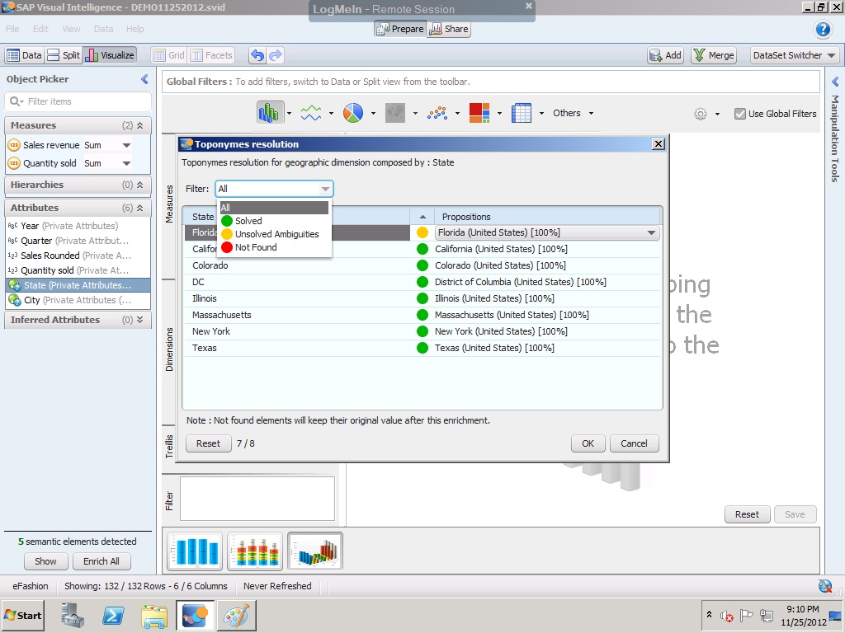
Task: Click the redo arrow icon
Action: pos(276,55)
